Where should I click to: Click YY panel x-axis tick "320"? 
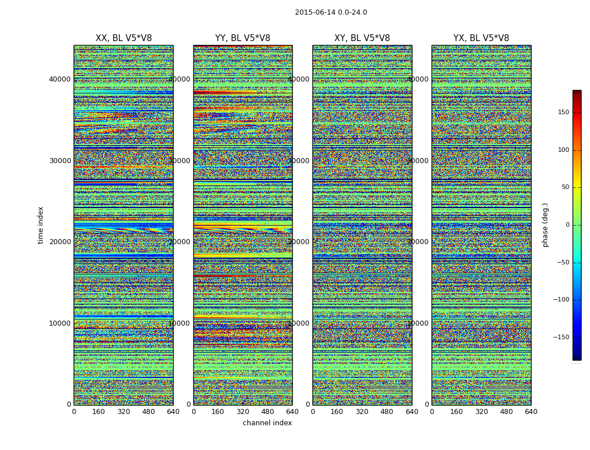[x=243, y=412]
